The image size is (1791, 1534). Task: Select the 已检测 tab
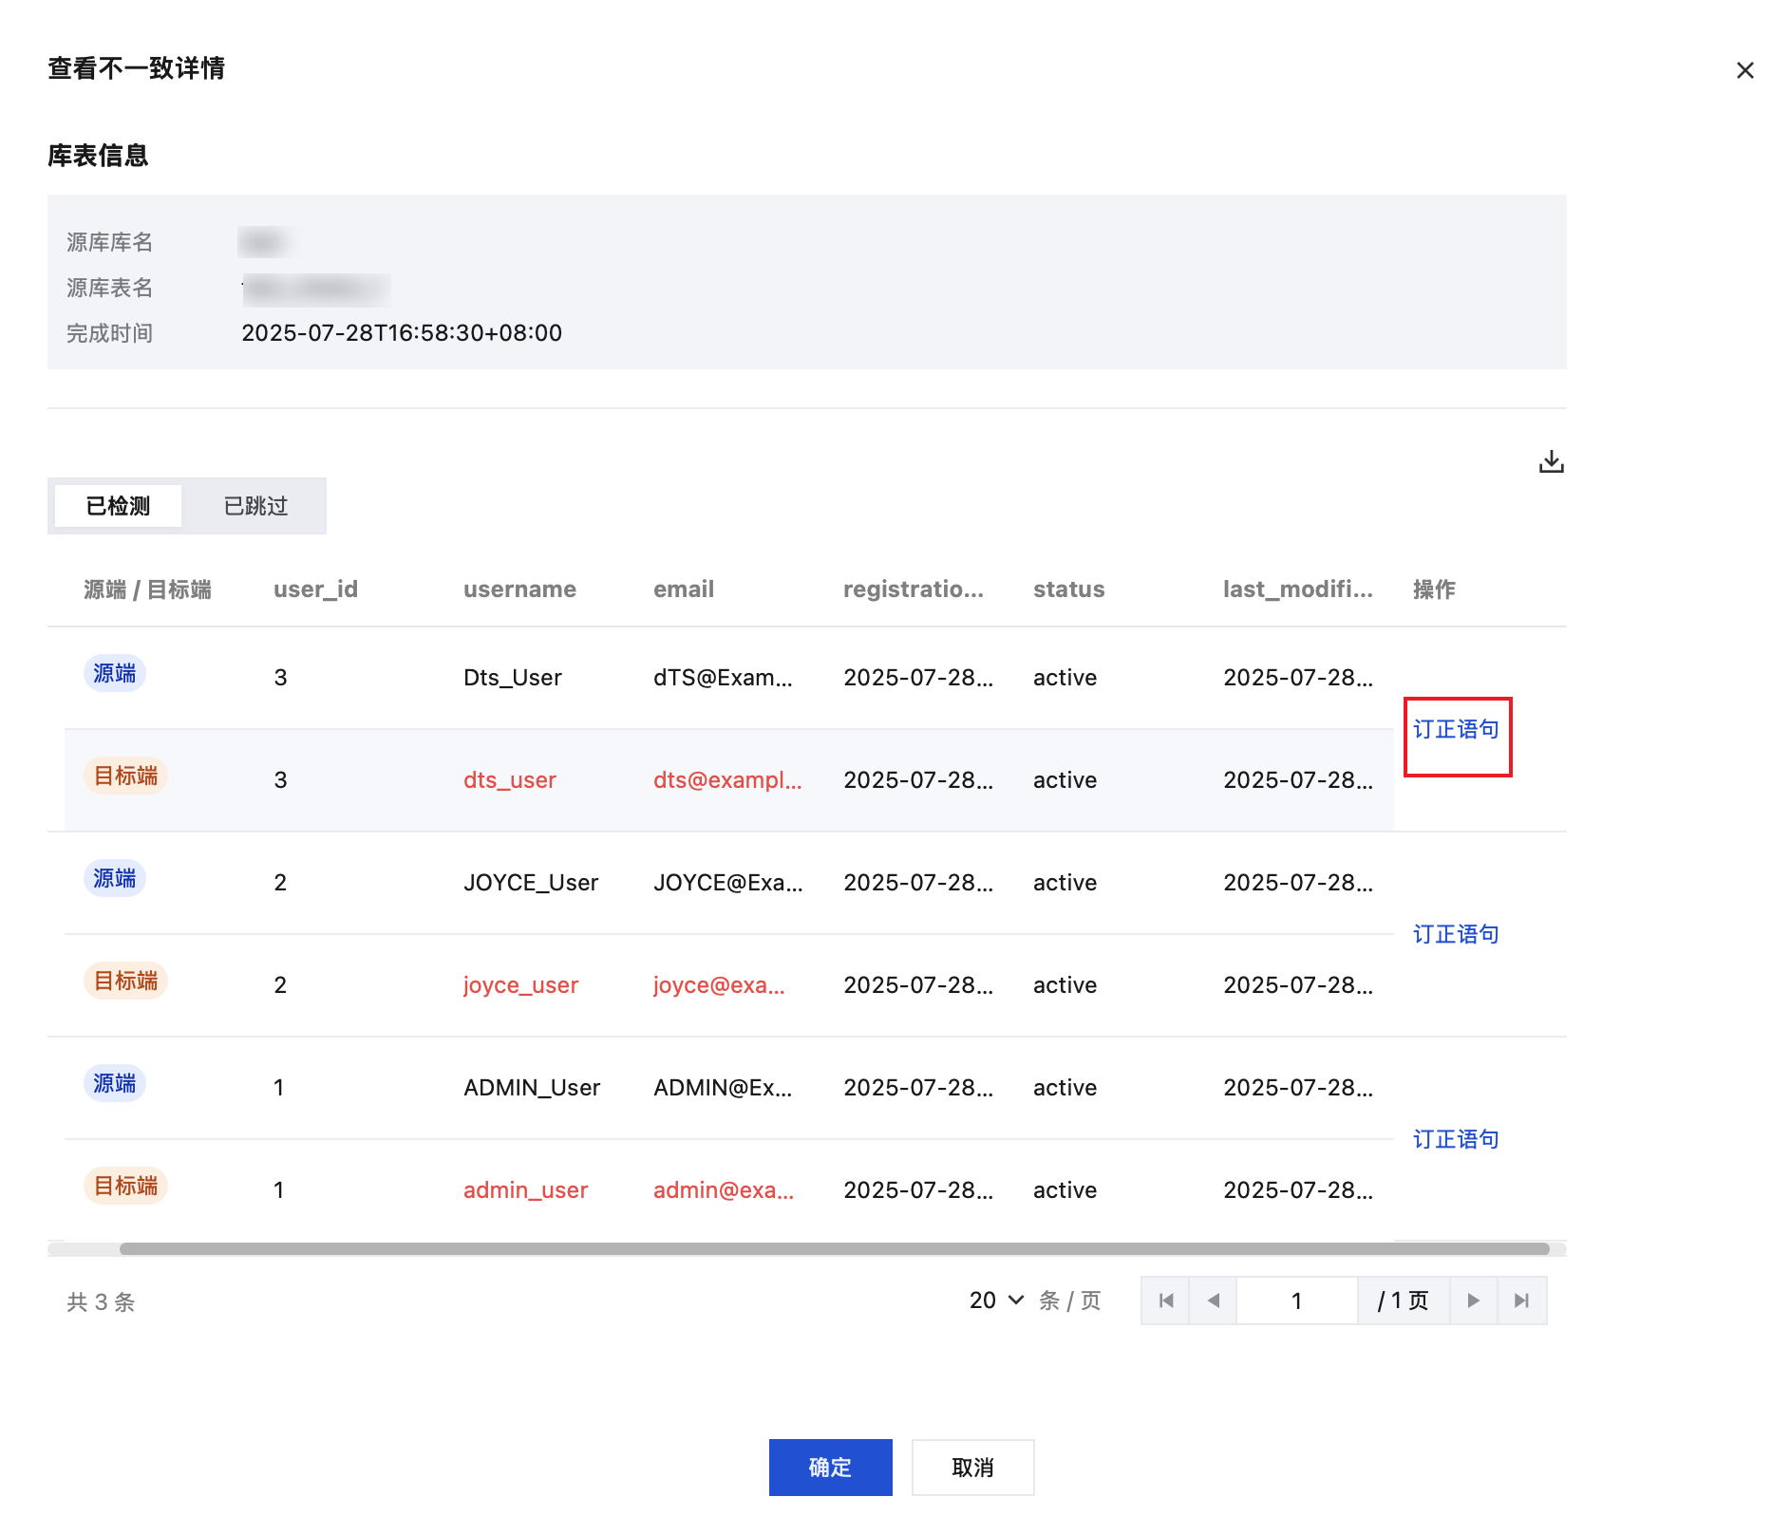118,506
